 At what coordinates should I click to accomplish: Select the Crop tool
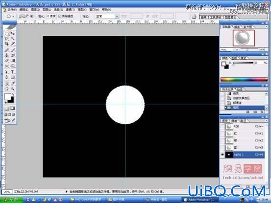(x=6, y=44)
